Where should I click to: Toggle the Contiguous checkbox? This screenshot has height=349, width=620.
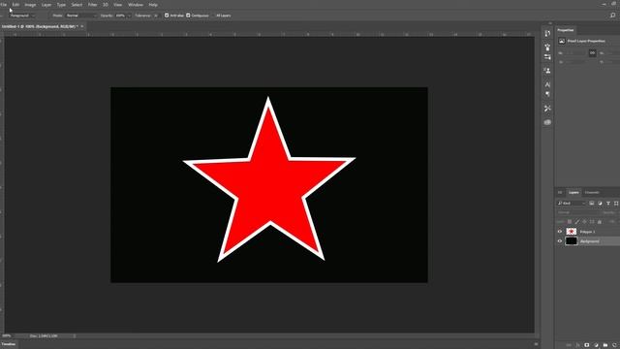tap(188, 16)
